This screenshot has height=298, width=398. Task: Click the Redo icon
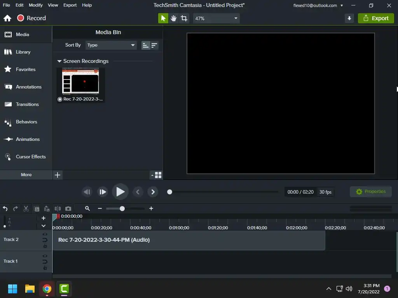pos(16,208)
